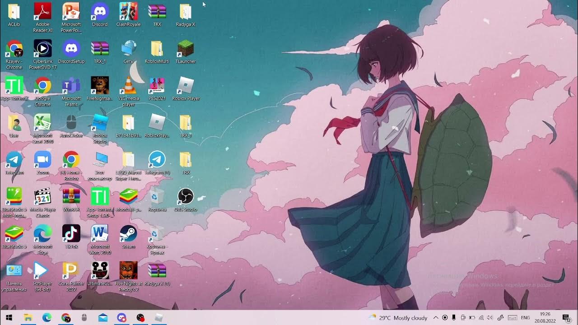Launch the Discord desktop shortcut

[100, 15]
